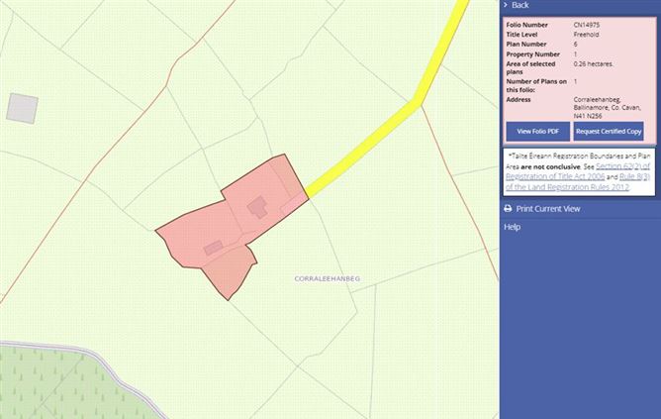
Task: Click the larger building inside the red parcel
Action: click(257, 207)
